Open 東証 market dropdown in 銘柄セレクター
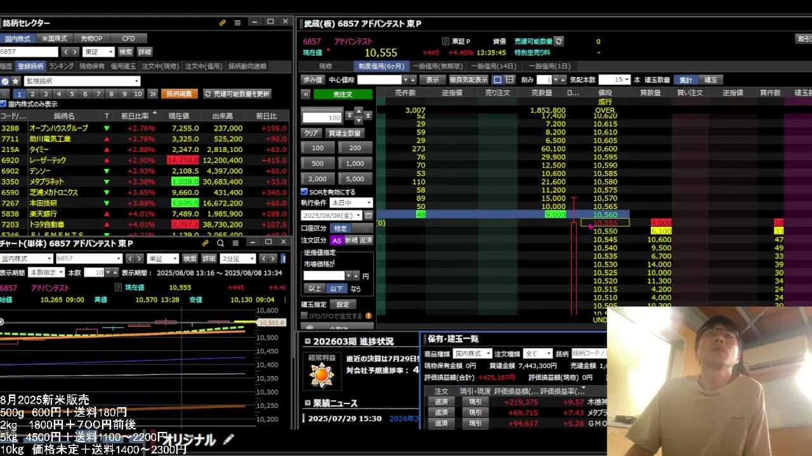 (99, 52)
